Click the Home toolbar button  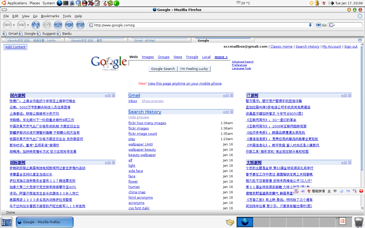click(58, 25)
